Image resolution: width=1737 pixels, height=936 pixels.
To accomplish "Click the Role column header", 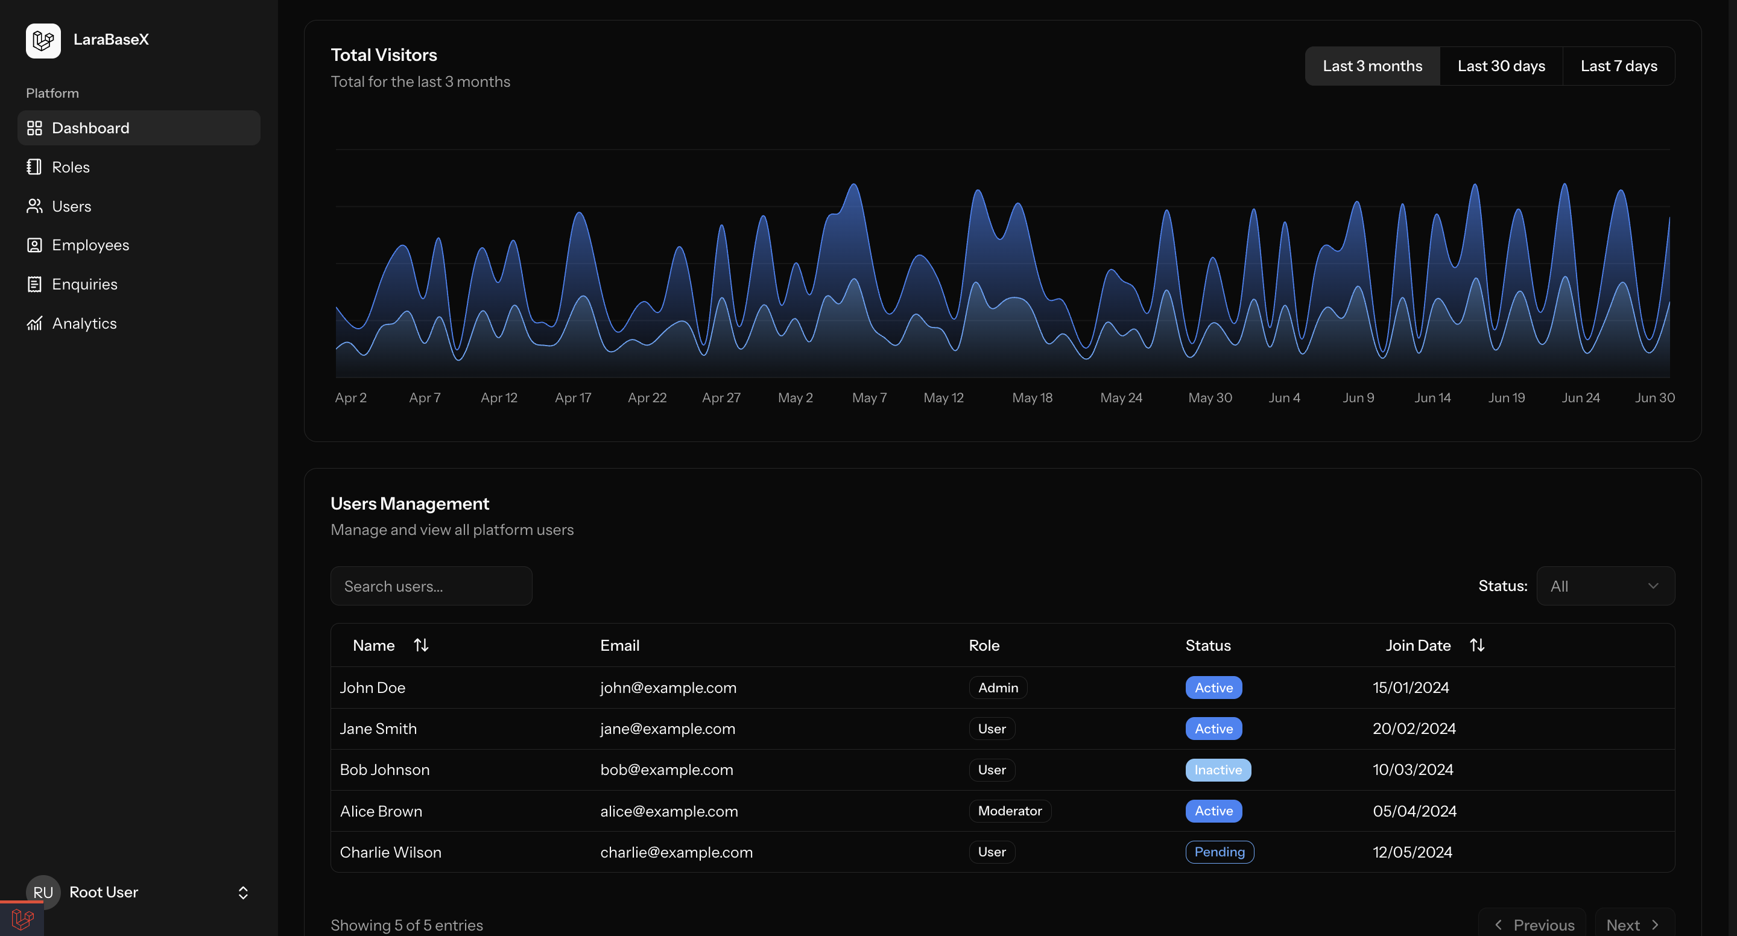I will [984, 645].
